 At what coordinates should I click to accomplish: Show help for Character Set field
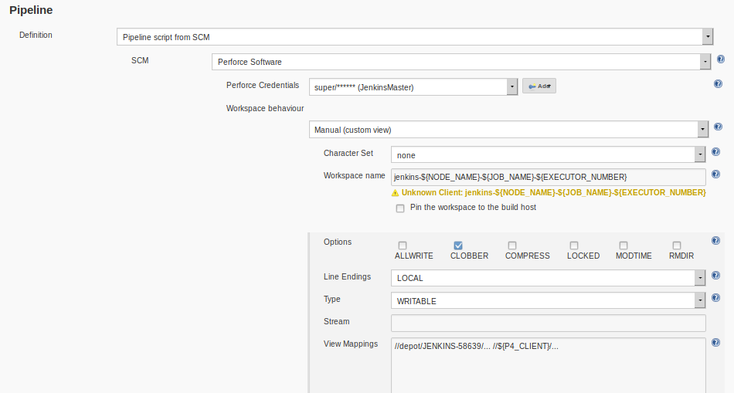(x=715, y=153)
